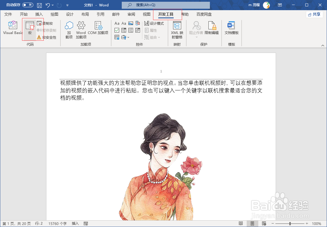Switch to read mode view
Image resolution: width=327 pixels, height=227 pixels.
tap(241, 224)
